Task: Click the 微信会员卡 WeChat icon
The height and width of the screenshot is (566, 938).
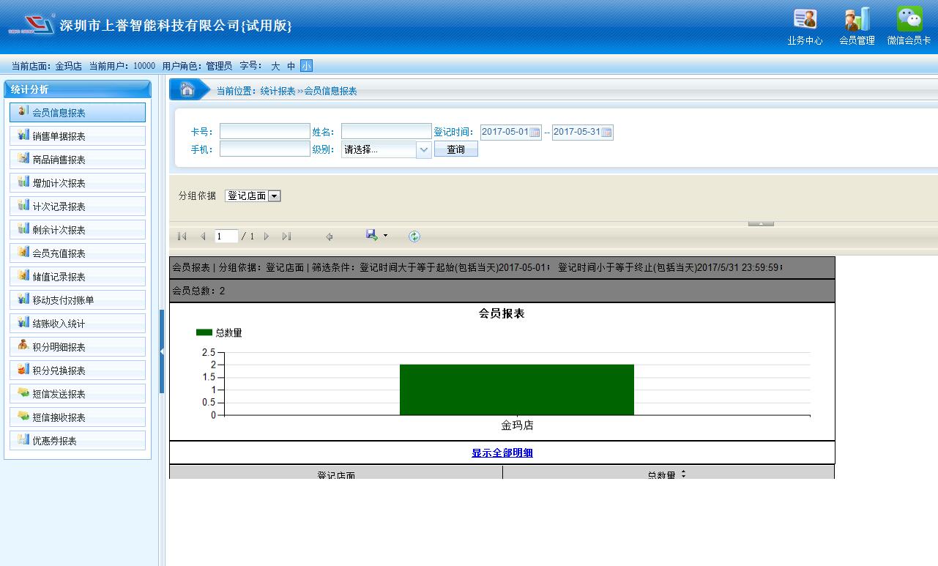Action: coord(909,20)
